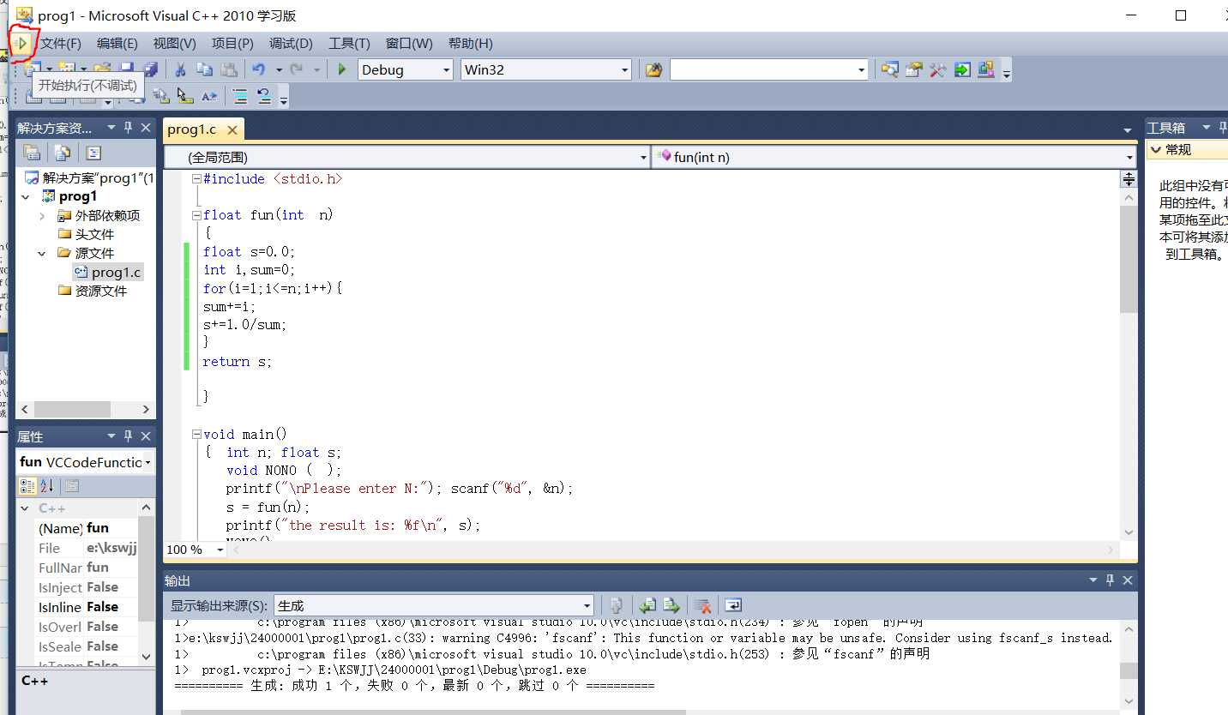Screen dimensions: 1228x715
Task: Click the Start Without Debugging green arrow
Action: point(22,42)
